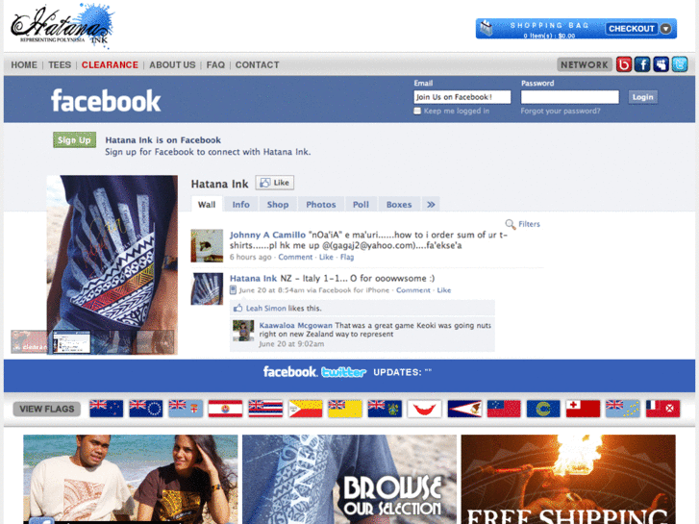Viewport: 699px width, 524px height.
Task: Select the Wallis and Futuna flag
Action: [x=662, y=409]
